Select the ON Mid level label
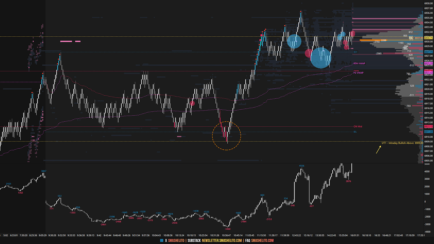Screen dimensions: 434x244 coord(358,127)
